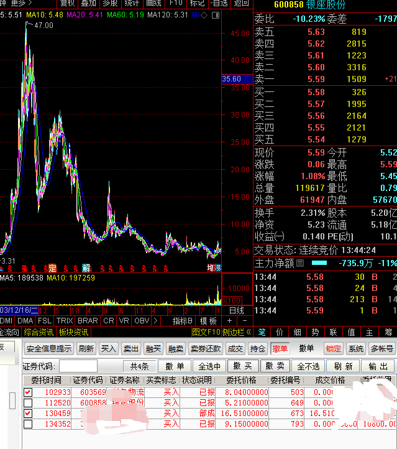The width and height of the screenshot is (397, 449).
Task: Select the OBV indicator tab
Action: (142, 321)
